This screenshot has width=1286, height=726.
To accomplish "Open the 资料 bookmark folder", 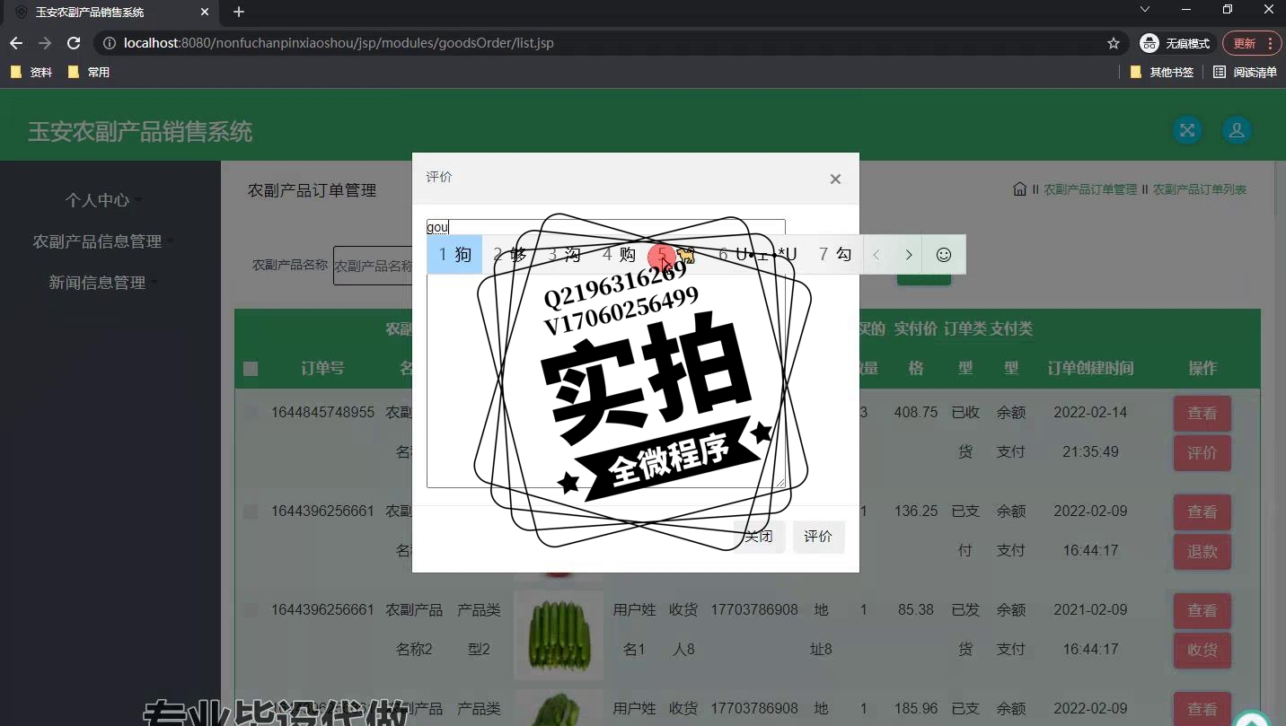I will click(31, 72).
